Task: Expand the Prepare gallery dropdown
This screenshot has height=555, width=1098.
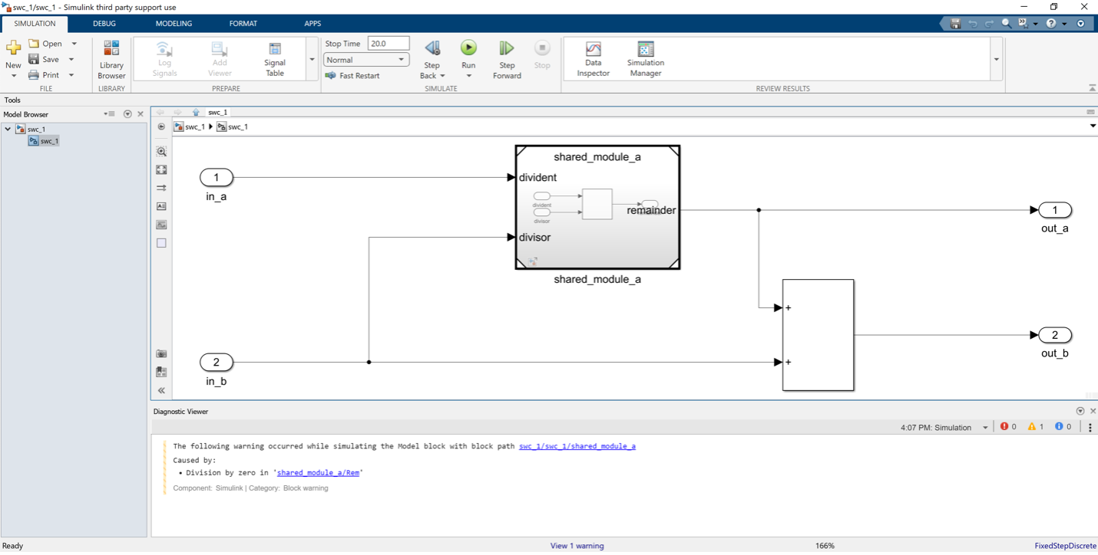Action: (312, 60)
